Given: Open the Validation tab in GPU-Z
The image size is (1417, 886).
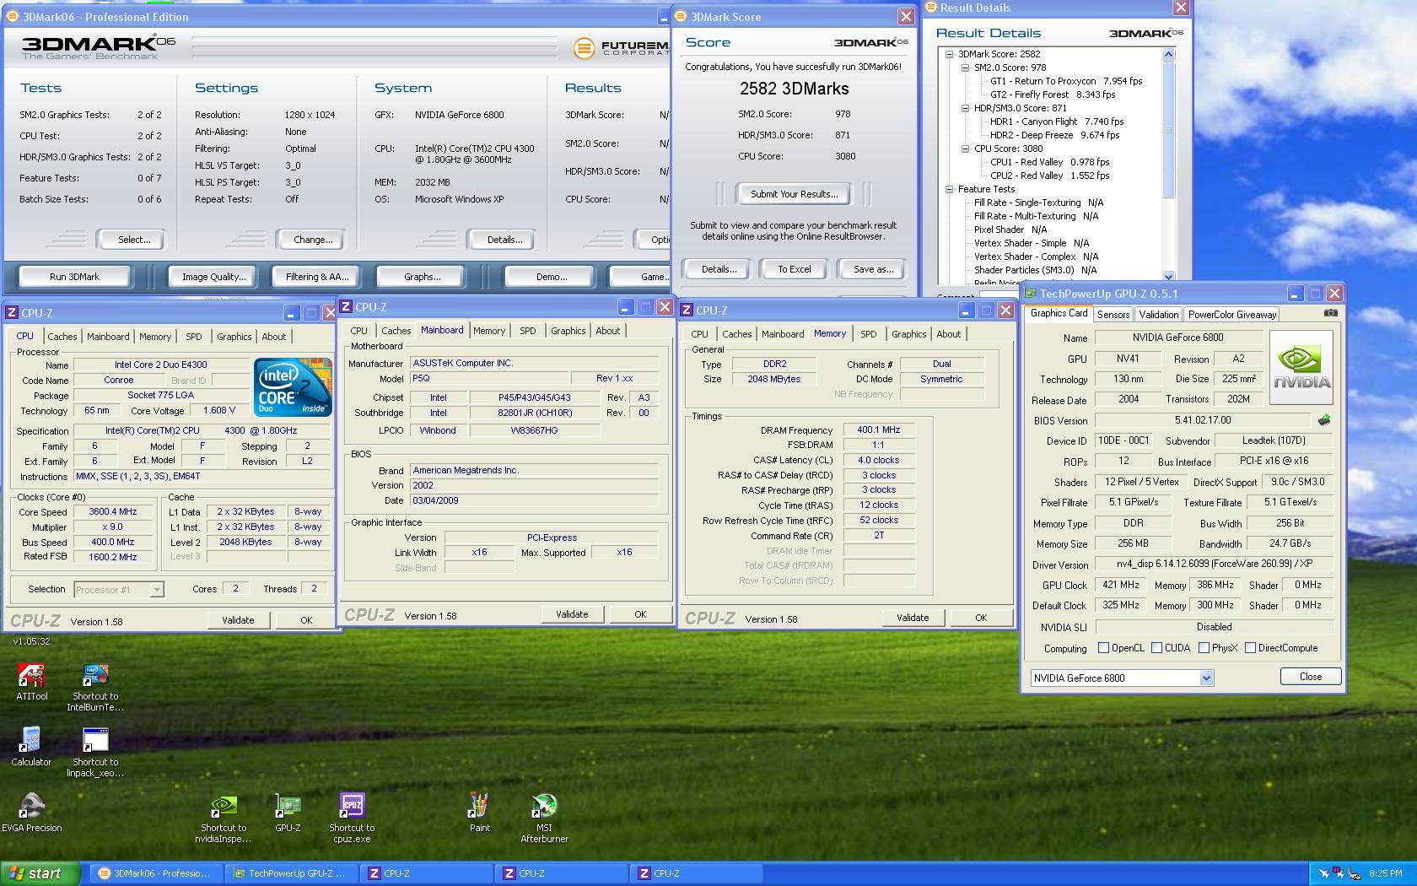Looking at the screenshot, I should 1158,314.
